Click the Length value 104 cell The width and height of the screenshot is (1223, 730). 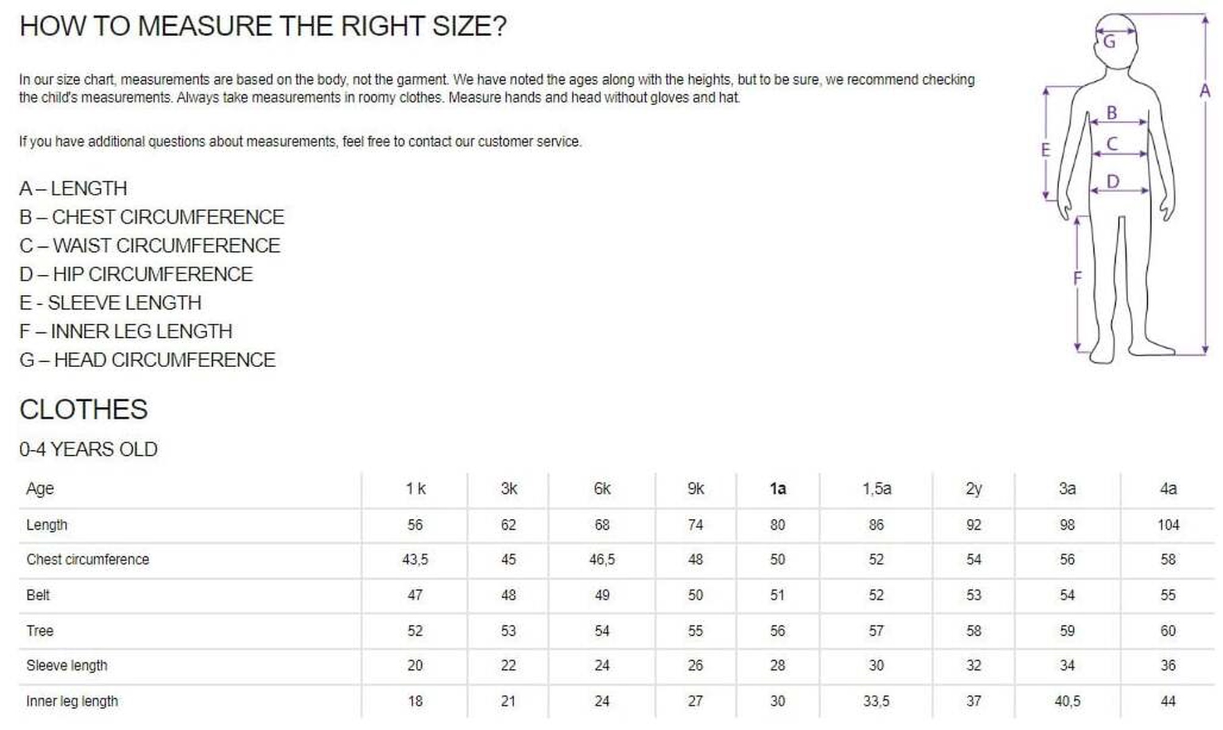(x=1168, y=524)
